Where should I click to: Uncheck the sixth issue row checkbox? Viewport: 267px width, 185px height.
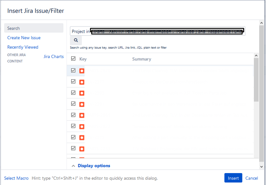[73, 126]
